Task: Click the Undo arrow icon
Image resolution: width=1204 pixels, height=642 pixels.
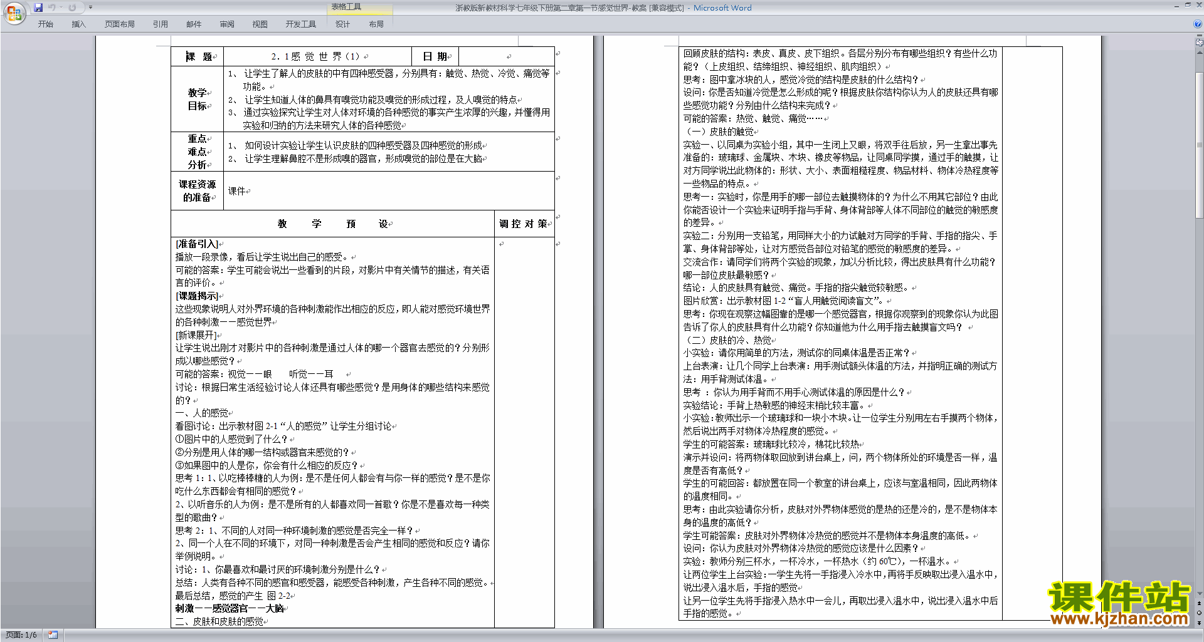Action: [x=52, y=8]
